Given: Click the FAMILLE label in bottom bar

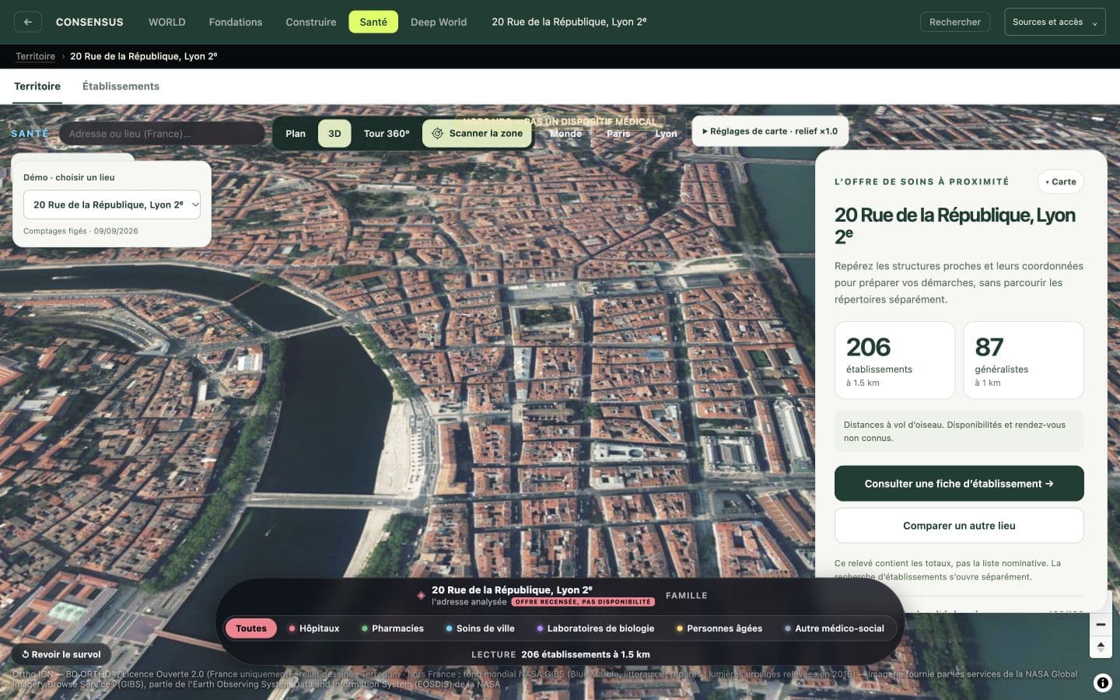Looking at the screenshot, I should 686,596.
